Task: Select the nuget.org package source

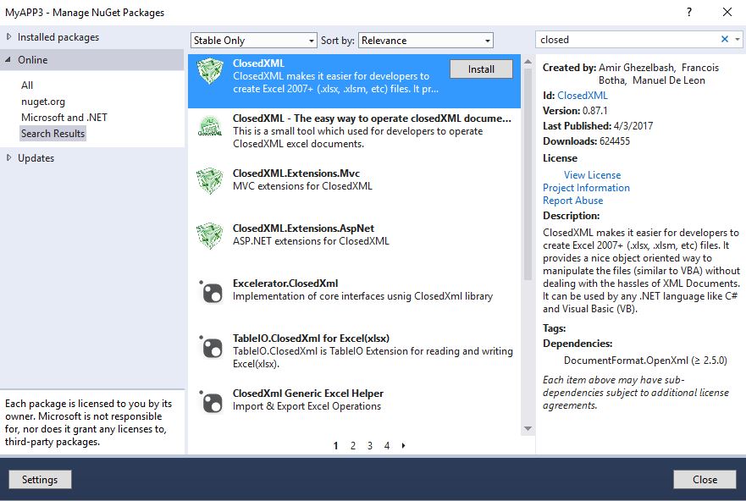Action: coord(41,101)
